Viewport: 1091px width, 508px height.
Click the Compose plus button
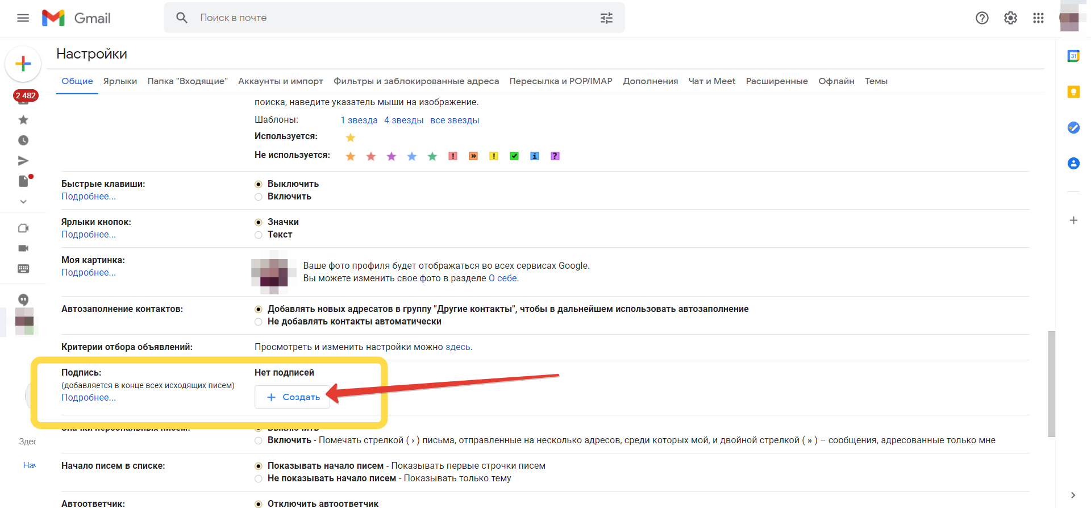(x=23, y=64)
